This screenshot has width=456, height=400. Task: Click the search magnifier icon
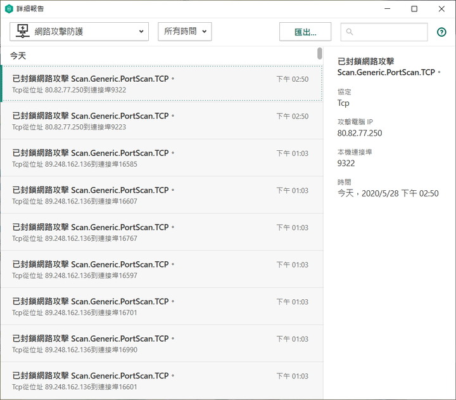coord(349,32)
